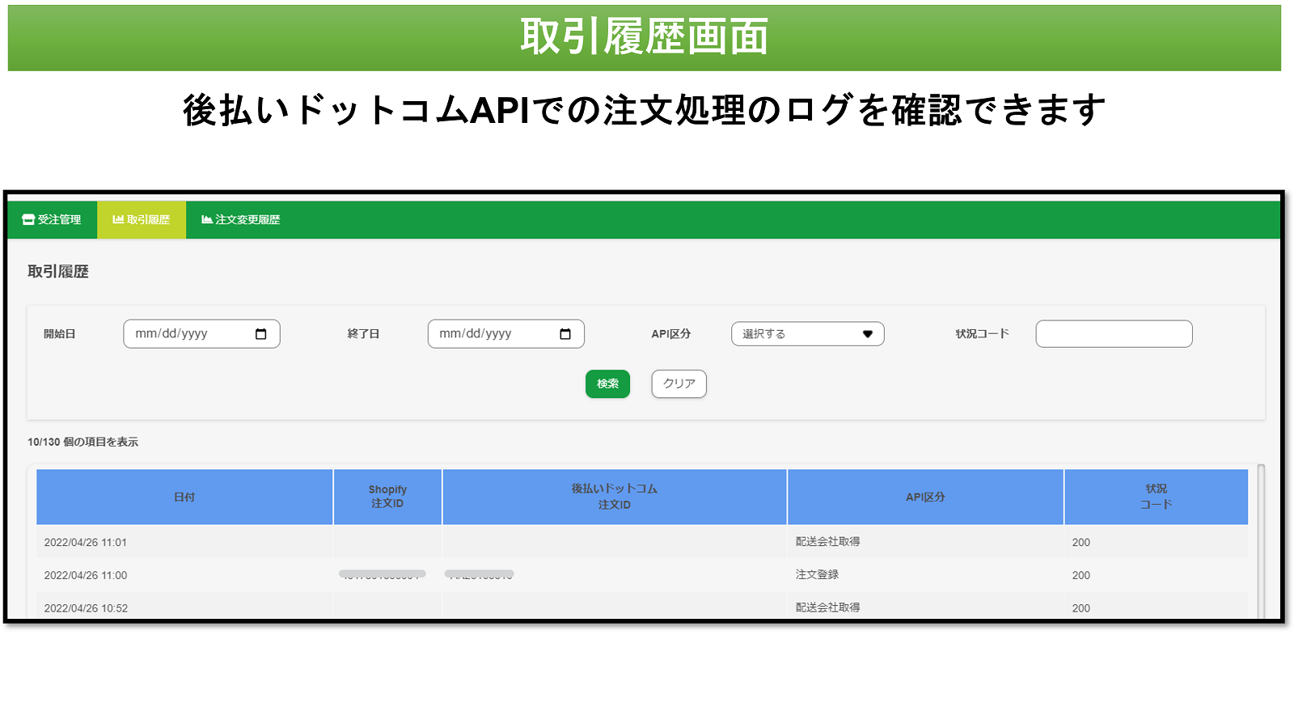Click status 200 in the 11:01 row

pos(1081,543)
